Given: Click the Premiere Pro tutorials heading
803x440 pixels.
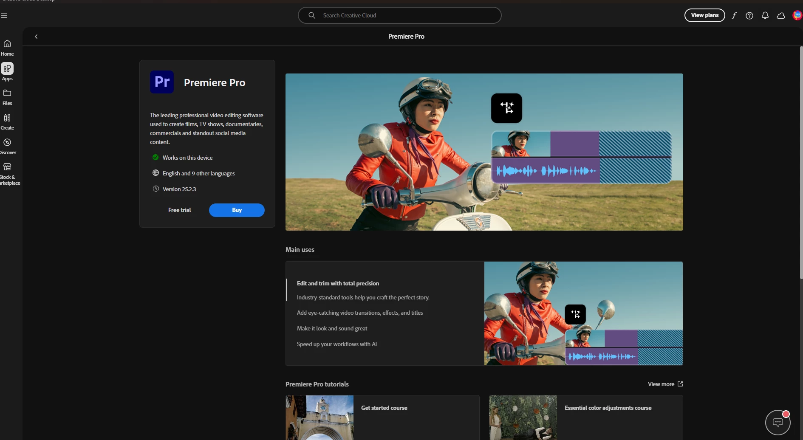Looking at the screenshot, I should (x=317, y=384).
